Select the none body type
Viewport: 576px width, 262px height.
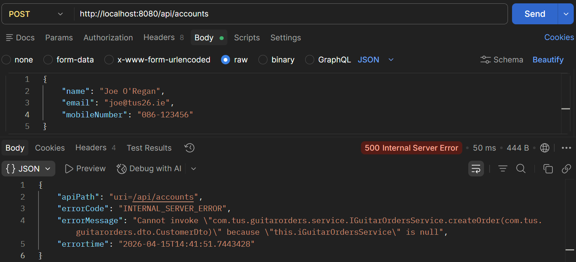click(18, 60)
